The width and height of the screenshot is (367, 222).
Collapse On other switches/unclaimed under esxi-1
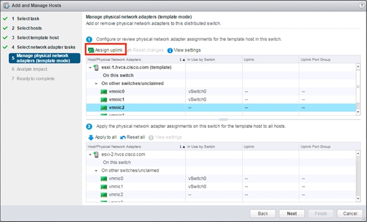click(x=96, y=83)
